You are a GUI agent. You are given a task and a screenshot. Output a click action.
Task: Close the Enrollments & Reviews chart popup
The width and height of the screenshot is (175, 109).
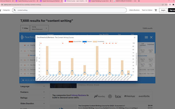tap(134, 37)
